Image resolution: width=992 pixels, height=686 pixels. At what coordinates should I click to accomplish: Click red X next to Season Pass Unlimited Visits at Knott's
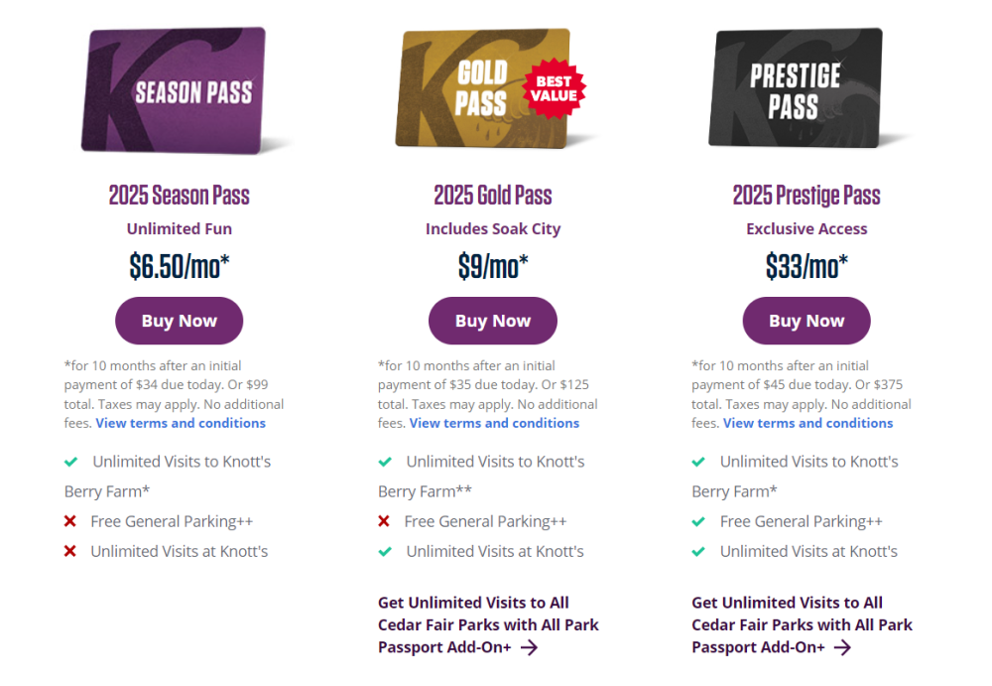(x=70, y=551)
